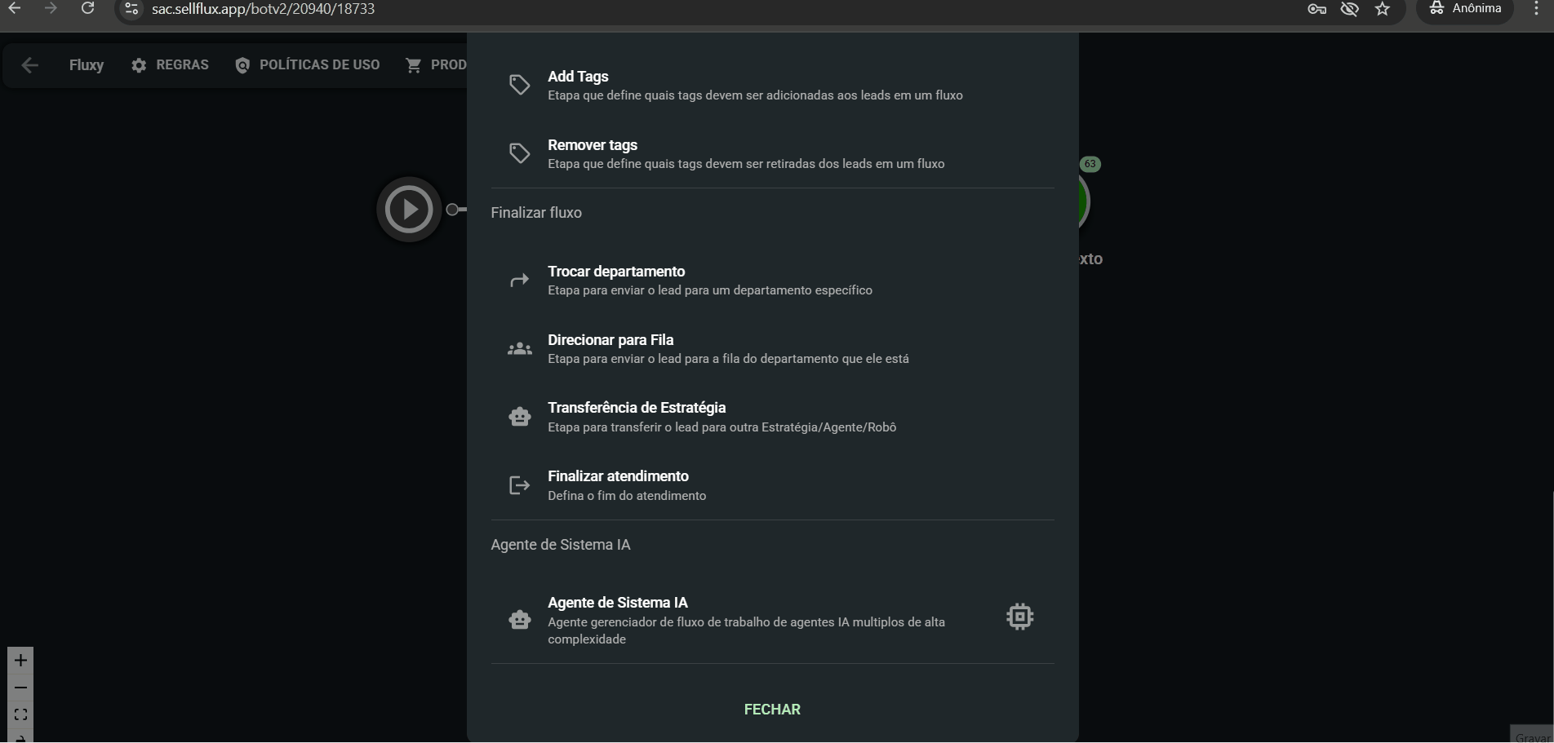The width and height of the screenshot is (1554, 743).
Task: Fit the canvas view with fullscreen icon
Action: (x=20, y=714)
